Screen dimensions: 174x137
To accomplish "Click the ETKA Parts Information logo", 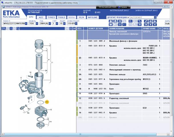I will tap(11, 14).
